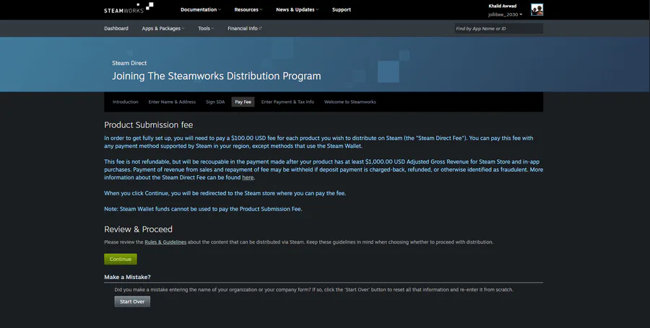Click the Khalid Awwad user name
Image resolution: width=650 pixels, height=328 pixels.
coord(503,6)
